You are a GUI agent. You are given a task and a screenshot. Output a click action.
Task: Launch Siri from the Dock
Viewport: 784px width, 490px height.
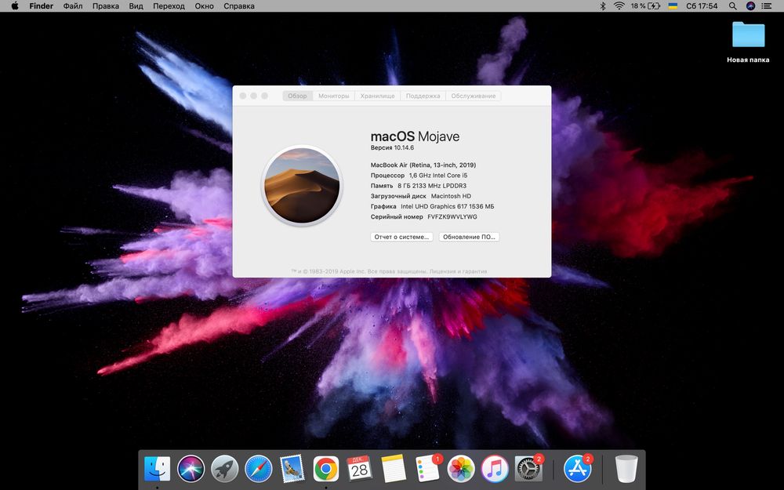click(x=191, y=469)
